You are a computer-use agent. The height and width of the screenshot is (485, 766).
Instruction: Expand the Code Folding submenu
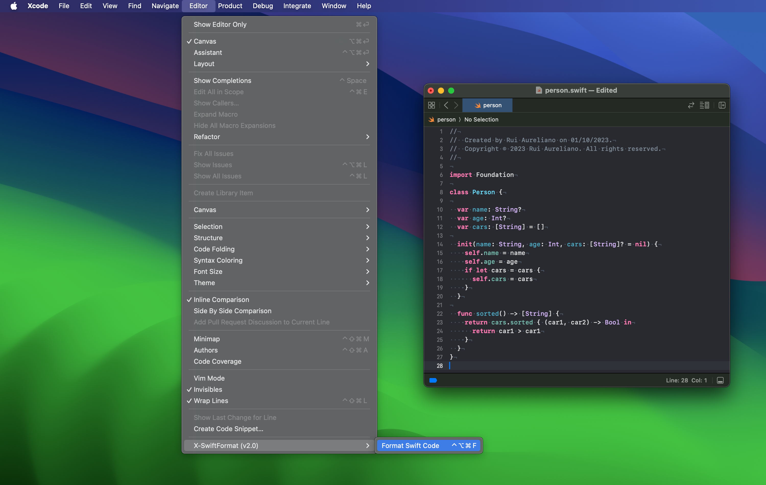(x=279, y=249)
